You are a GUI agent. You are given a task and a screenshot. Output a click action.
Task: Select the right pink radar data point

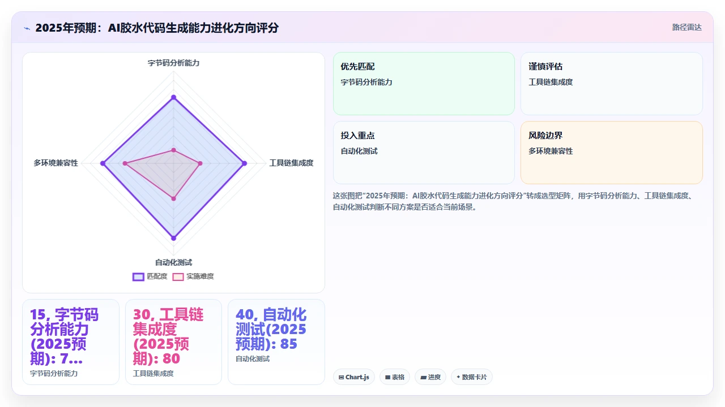[200, 163]
